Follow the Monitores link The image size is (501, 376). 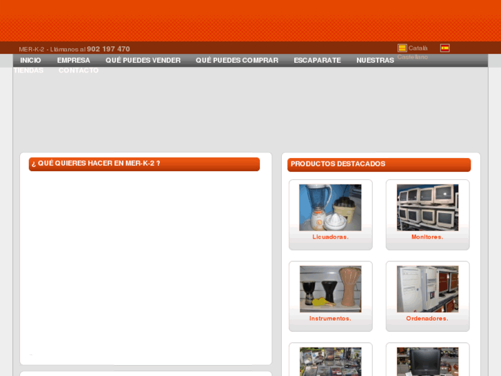click(427, 237)
